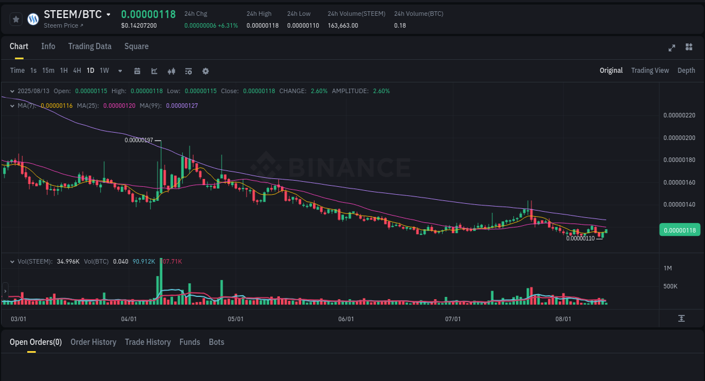Open the Steem Price link
The image size is (705, 381).
click(63, 26)
